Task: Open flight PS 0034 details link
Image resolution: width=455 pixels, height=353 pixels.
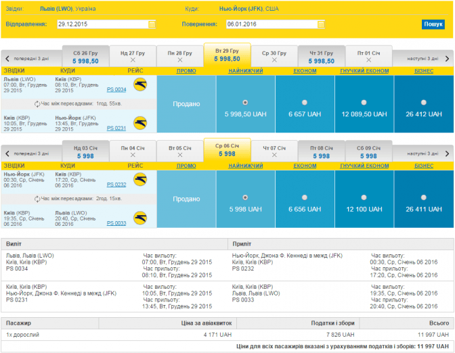Action: [116, 89]
